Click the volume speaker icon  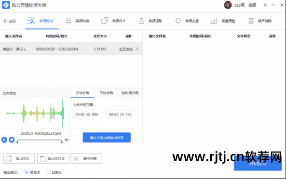(x=67, y=140)
